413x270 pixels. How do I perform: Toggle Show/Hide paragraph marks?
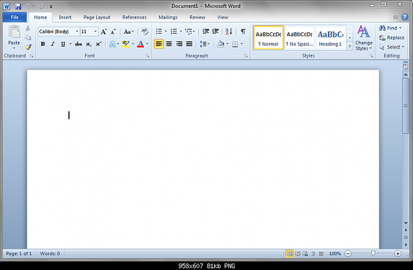(243, 32)
